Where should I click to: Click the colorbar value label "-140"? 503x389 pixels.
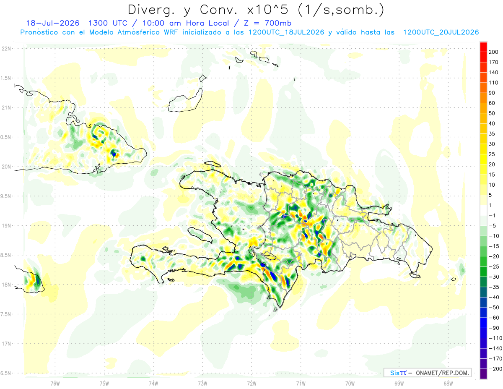(x=495, y=348)
